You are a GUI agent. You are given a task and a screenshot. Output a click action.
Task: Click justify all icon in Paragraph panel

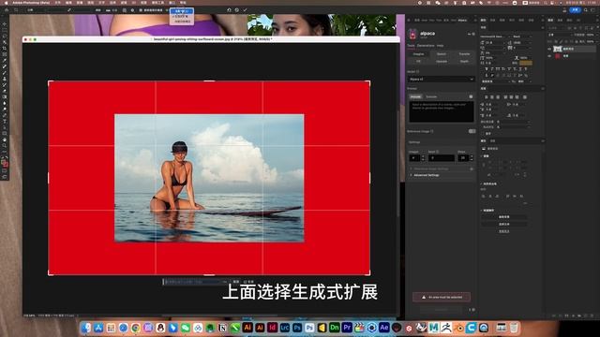(525, 97)
